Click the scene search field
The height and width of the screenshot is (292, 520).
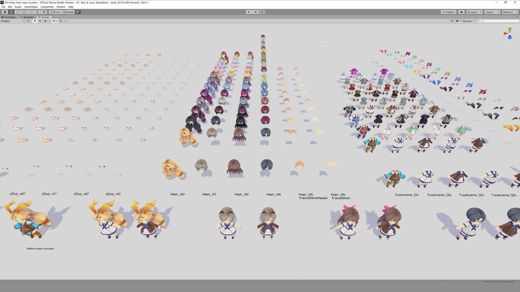point(498,21)
